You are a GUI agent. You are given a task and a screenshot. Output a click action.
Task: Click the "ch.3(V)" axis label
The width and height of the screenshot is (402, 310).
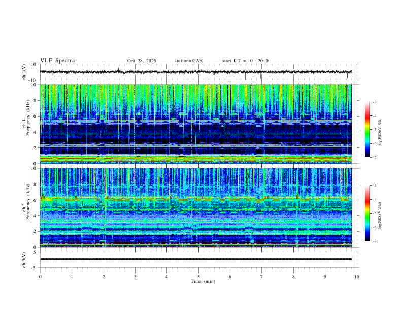(x=24, y=260)
